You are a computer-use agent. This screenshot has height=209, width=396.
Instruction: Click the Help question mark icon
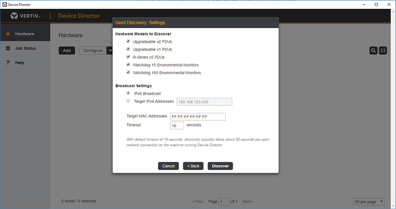click(x=8, y=62)
